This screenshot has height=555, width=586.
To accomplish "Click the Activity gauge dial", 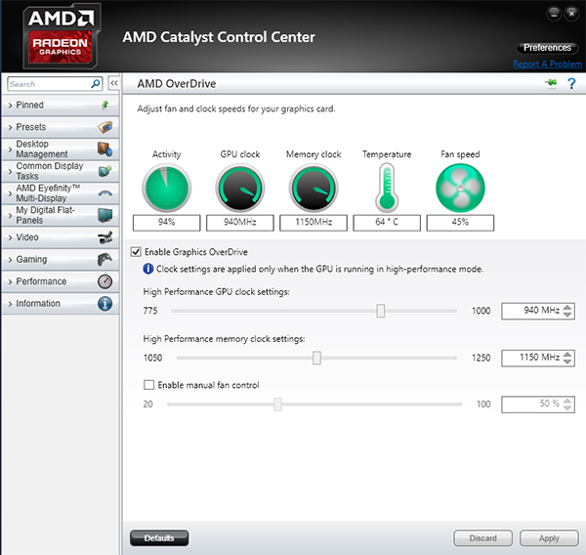I will coord(166,189).
